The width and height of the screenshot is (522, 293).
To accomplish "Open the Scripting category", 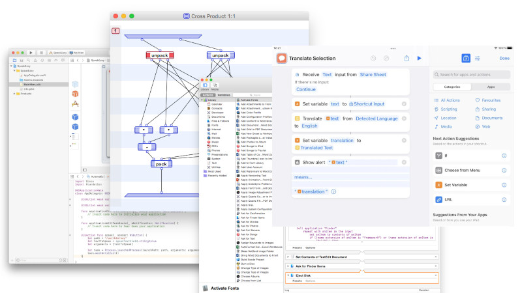I will click(449, 109).
